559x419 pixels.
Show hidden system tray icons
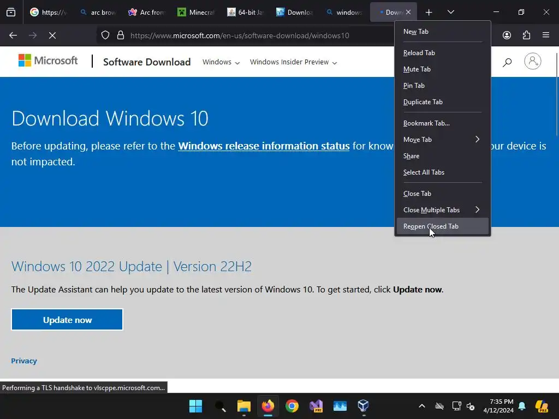422,406
